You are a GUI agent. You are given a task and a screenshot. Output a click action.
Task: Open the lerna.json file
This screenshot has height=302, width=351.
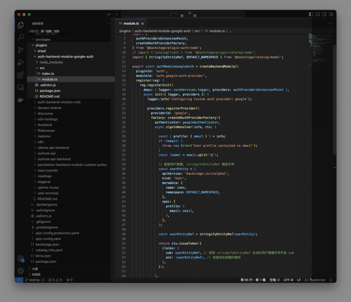[71, 256]
